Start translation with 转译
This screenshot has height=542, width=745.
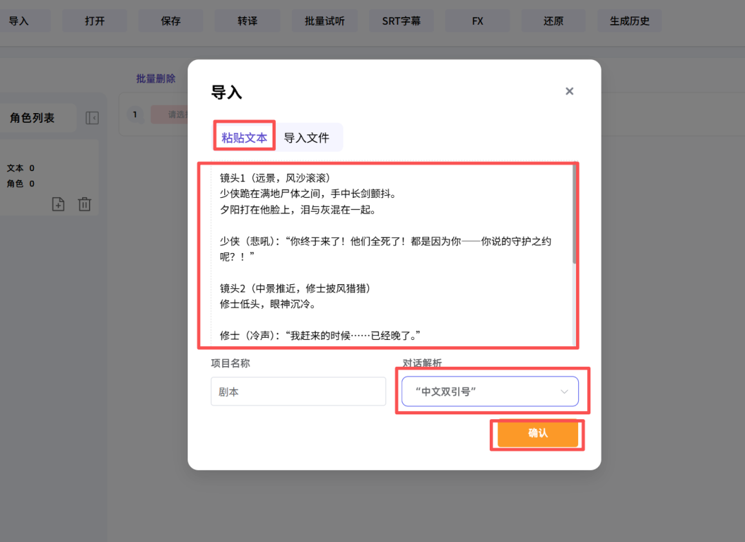(247, 21)
